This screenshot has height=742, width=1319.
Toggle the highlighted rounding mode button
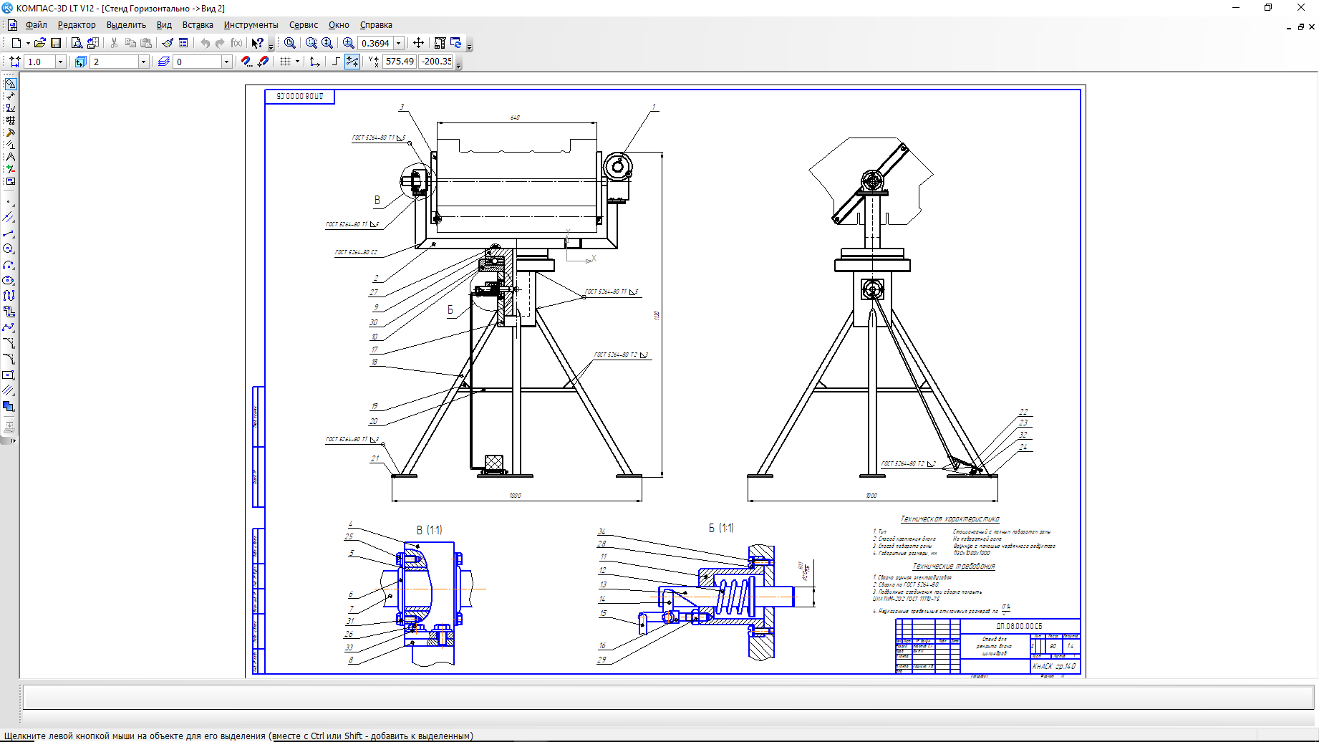[352, 62]
